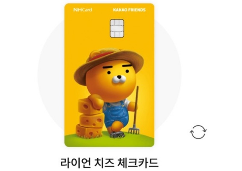Click the 라이언 치즈 체크카드 title

tap(109, 163)
